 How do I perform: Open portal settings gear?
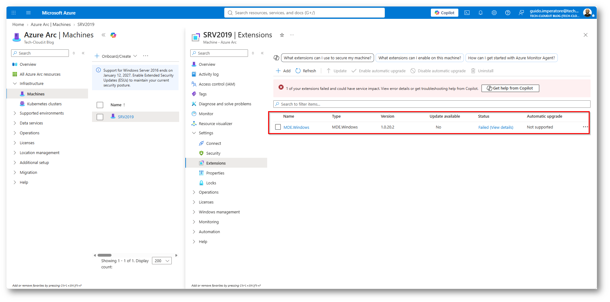494,13
